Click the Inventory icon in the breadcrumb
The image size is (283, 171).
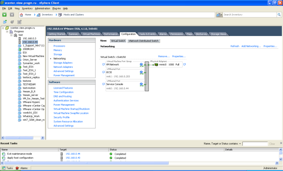click(39, 15)
